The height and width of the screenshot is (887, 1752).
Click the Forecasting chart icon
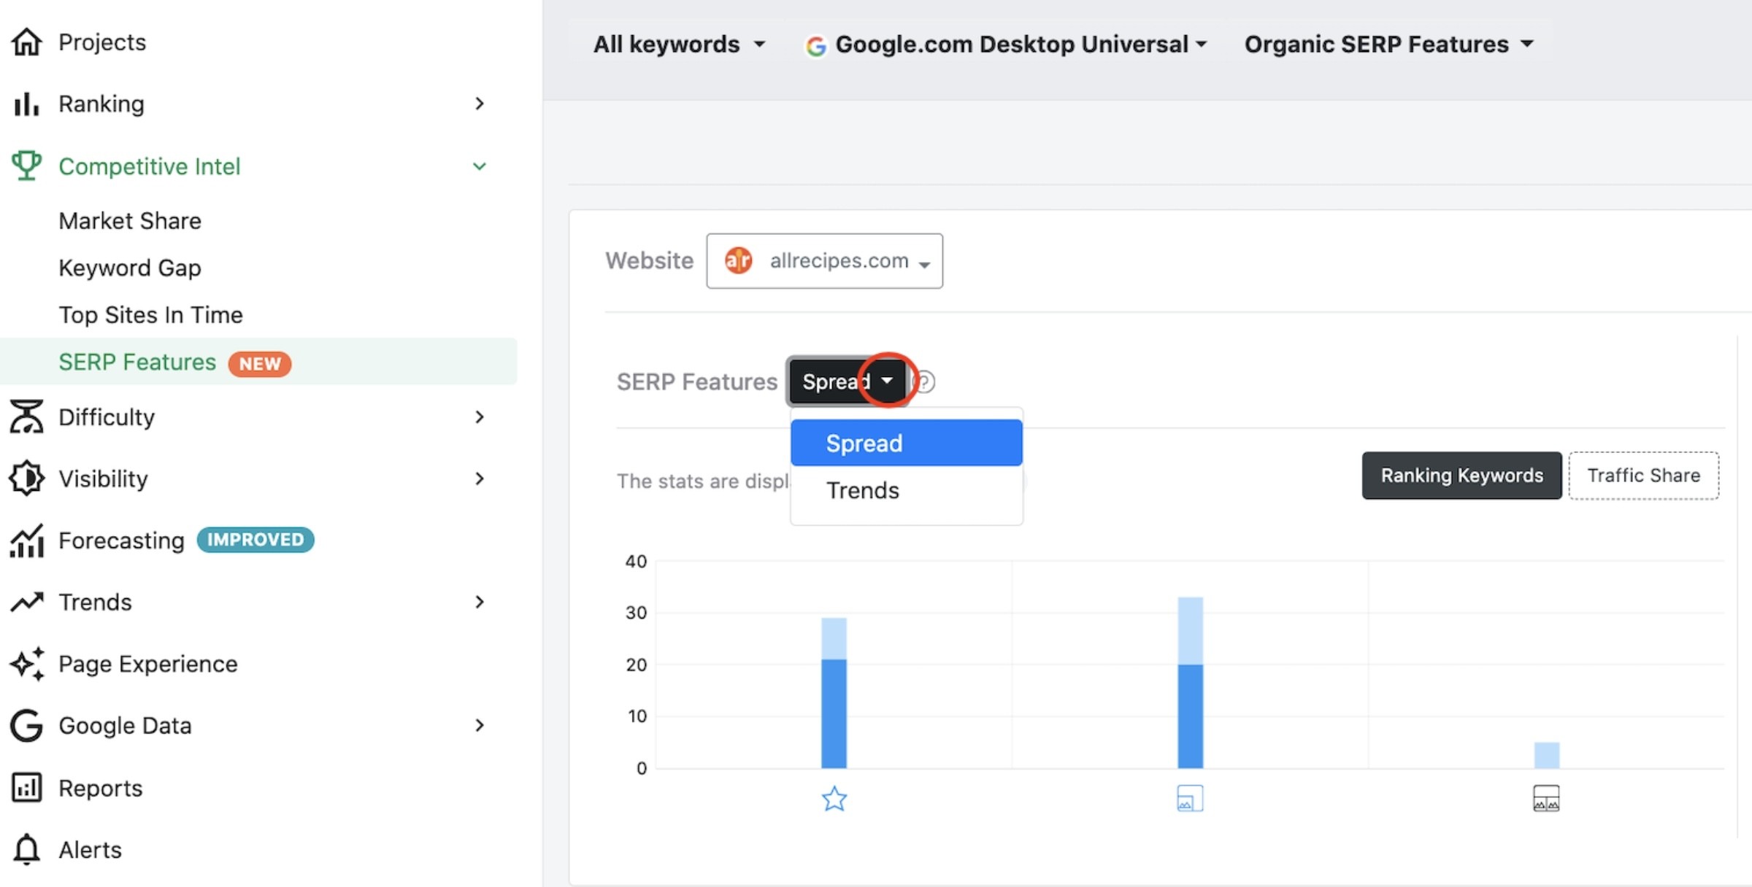27,541
